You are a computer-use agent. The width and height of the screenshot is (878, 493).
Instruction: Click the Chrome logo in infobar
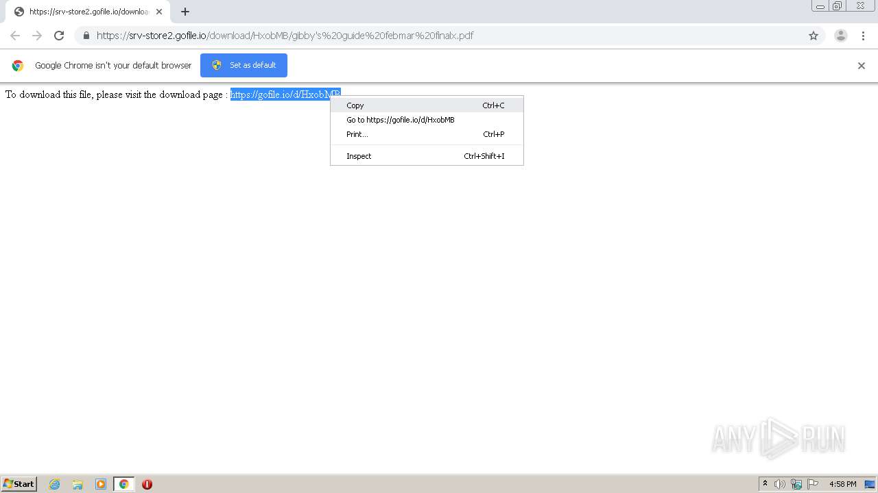coord(18,66)
